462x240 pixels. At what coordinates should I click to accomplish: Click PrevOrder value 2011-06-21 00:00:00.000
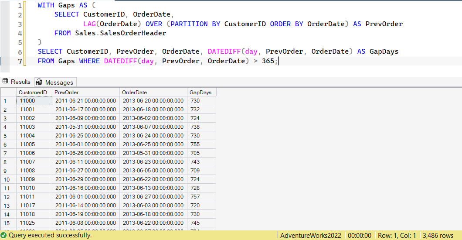coord(86,100)
